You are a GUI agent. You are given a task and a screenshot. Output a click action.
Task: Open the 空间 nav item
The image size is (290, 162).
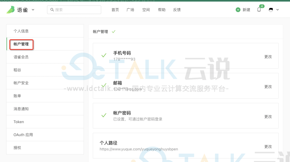click(146, 10)
